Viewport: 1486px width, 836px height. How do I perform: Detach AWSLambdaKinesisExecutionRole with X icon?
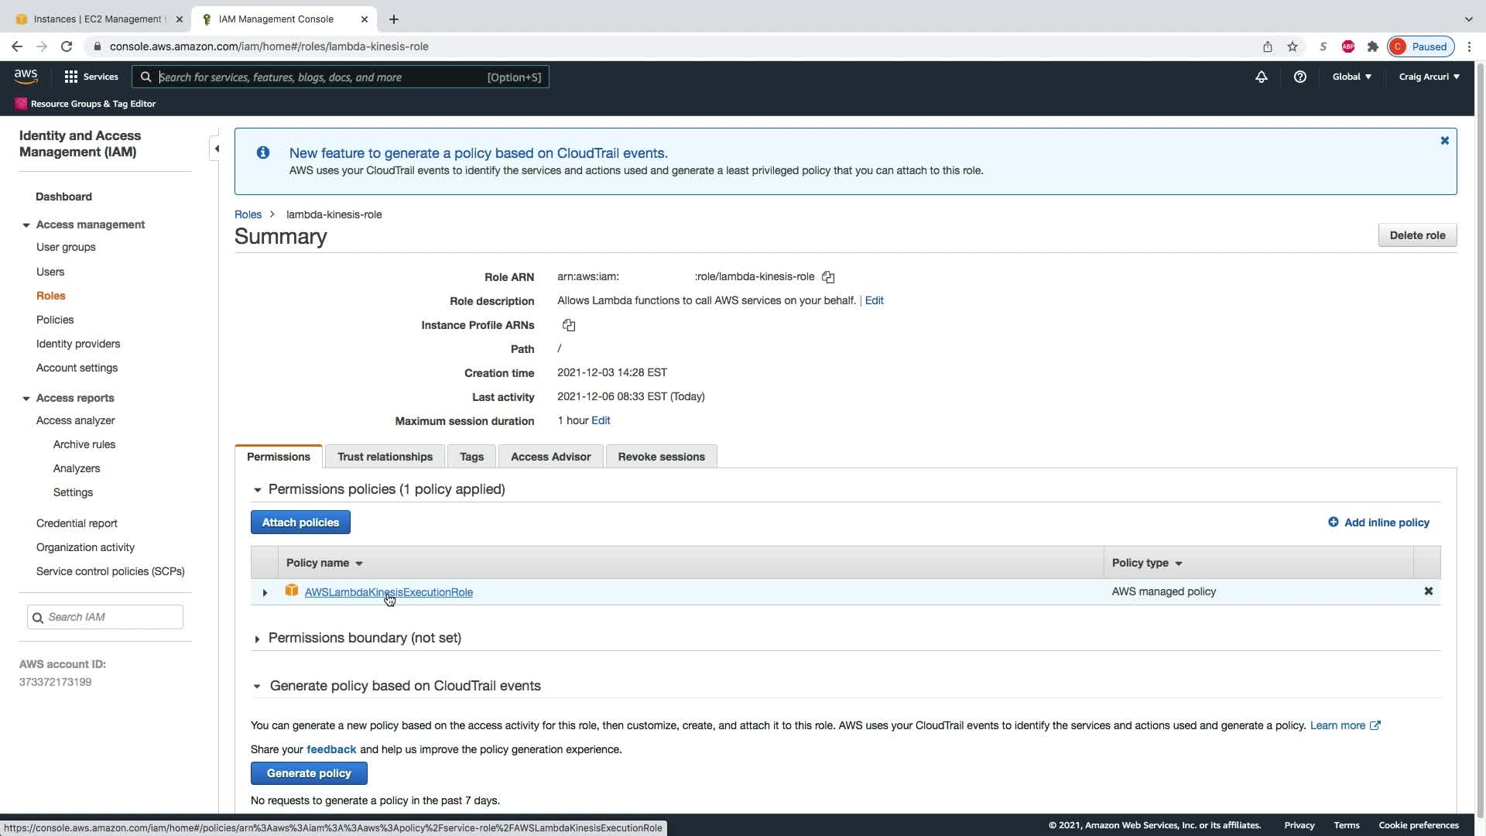(x=1429, y=591)
